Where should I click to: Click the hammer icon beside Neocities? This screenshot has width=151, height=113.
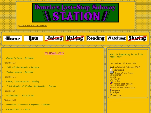click(x=111, y=95)
